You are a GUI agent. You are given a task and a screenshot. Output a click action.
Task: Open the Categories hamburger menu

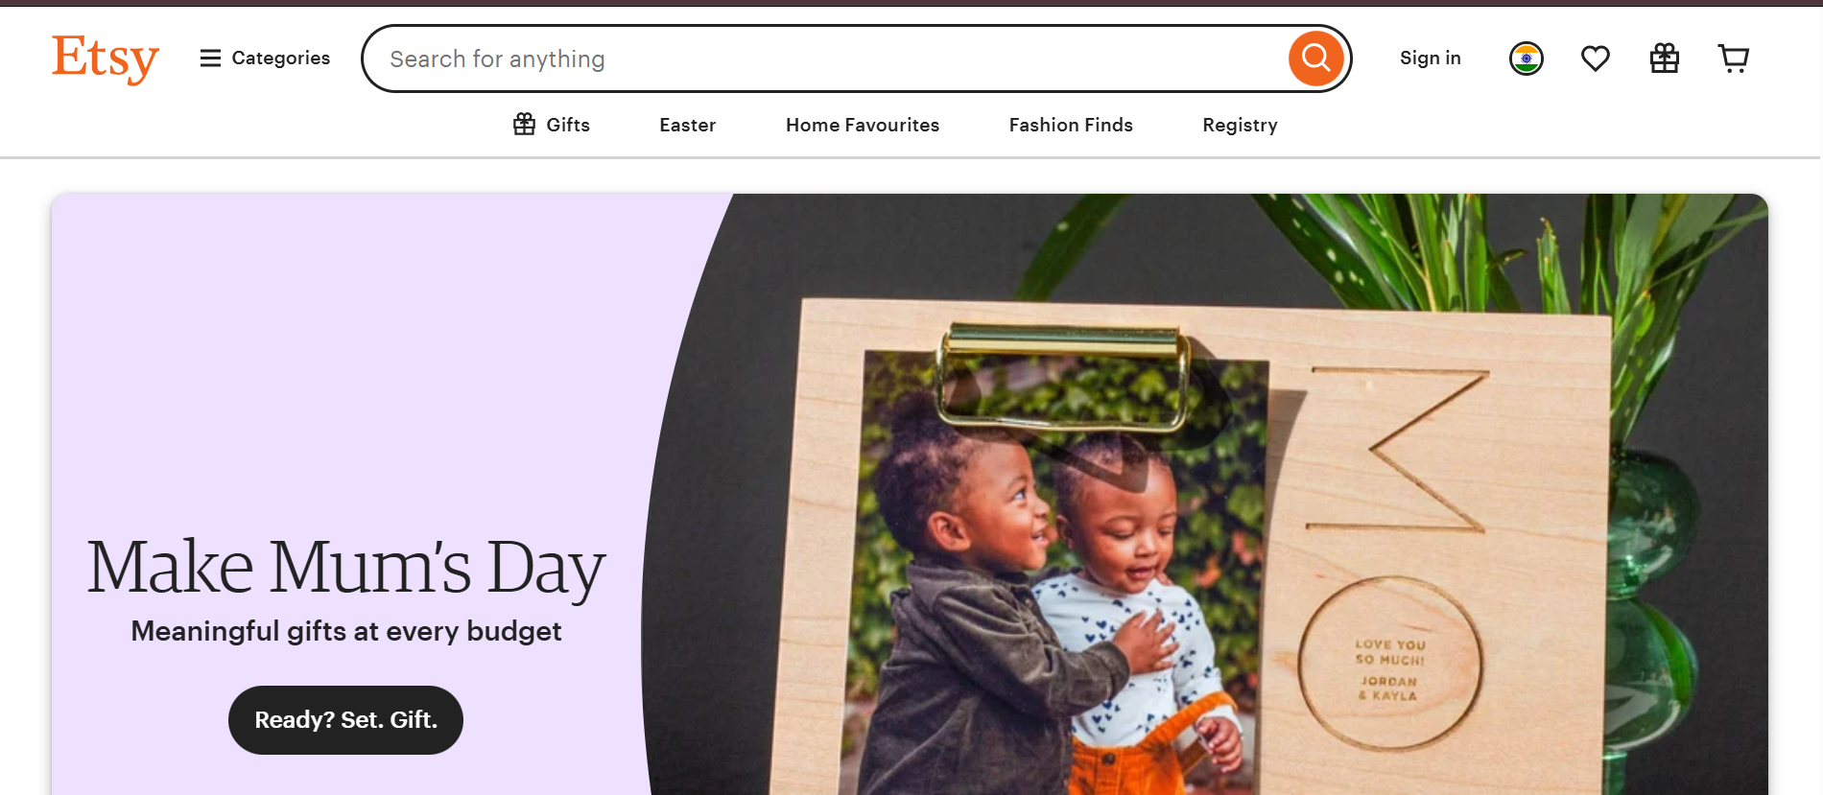(x=265, y=58)
